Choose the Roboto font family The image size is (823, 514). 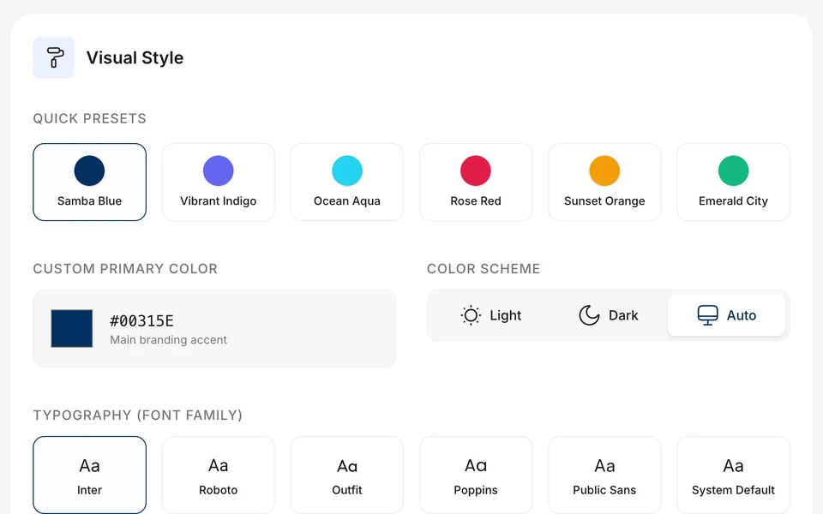(219, 475)
